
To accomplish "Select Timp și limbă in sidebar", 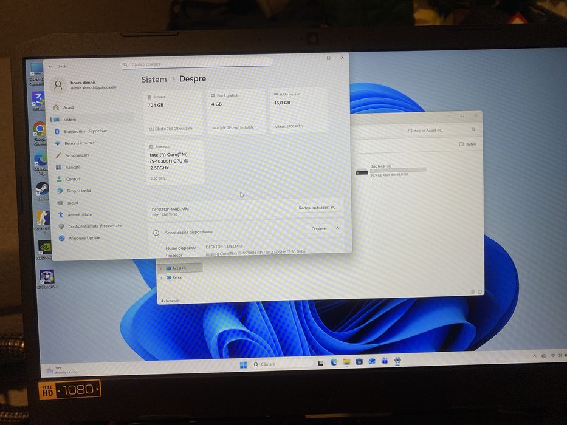I will tap(79, 191).
